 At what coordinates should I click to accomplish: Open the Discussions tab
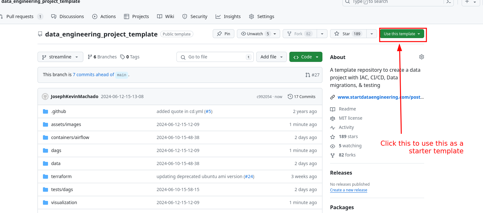(x=67, y=17)
